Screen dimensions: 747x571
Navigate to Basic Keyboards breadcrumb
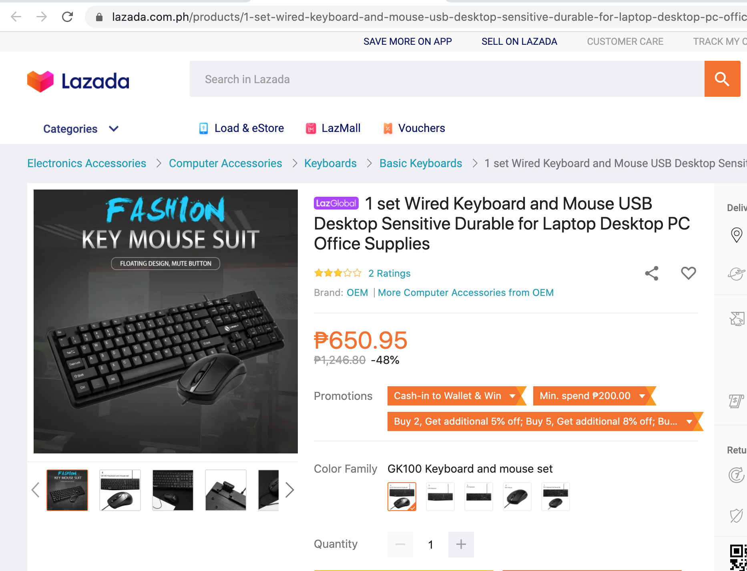420,163
